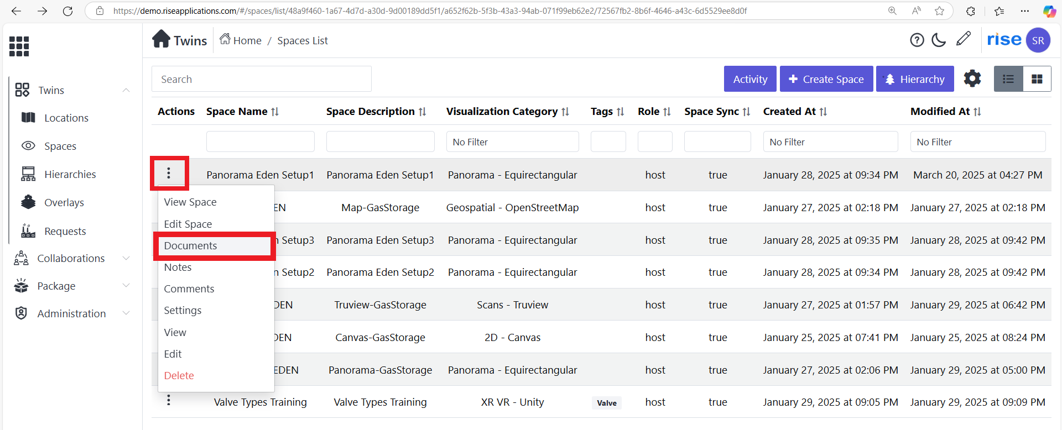Open actions menu for Valve Types Training
1062x430 pixels.
[x=169, y=400]
